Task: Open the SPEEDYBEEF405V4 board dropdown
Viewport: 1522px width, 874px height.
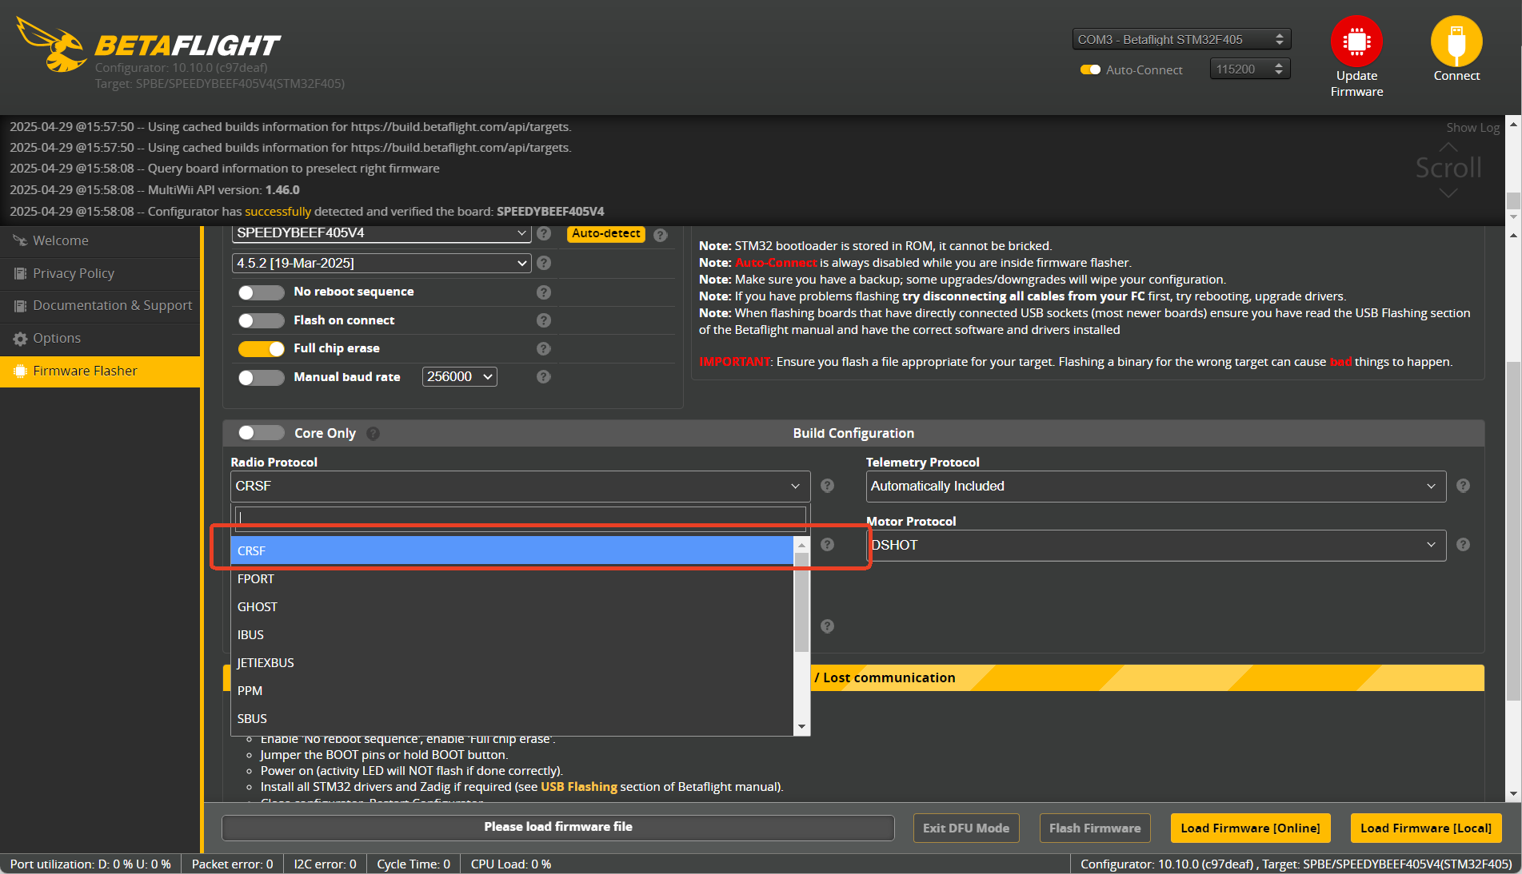Action: click(381, 233)
